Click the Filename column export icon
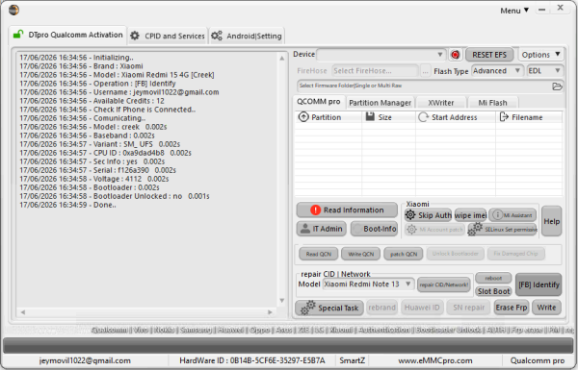578x370 pixels. (x=504, y=117)
